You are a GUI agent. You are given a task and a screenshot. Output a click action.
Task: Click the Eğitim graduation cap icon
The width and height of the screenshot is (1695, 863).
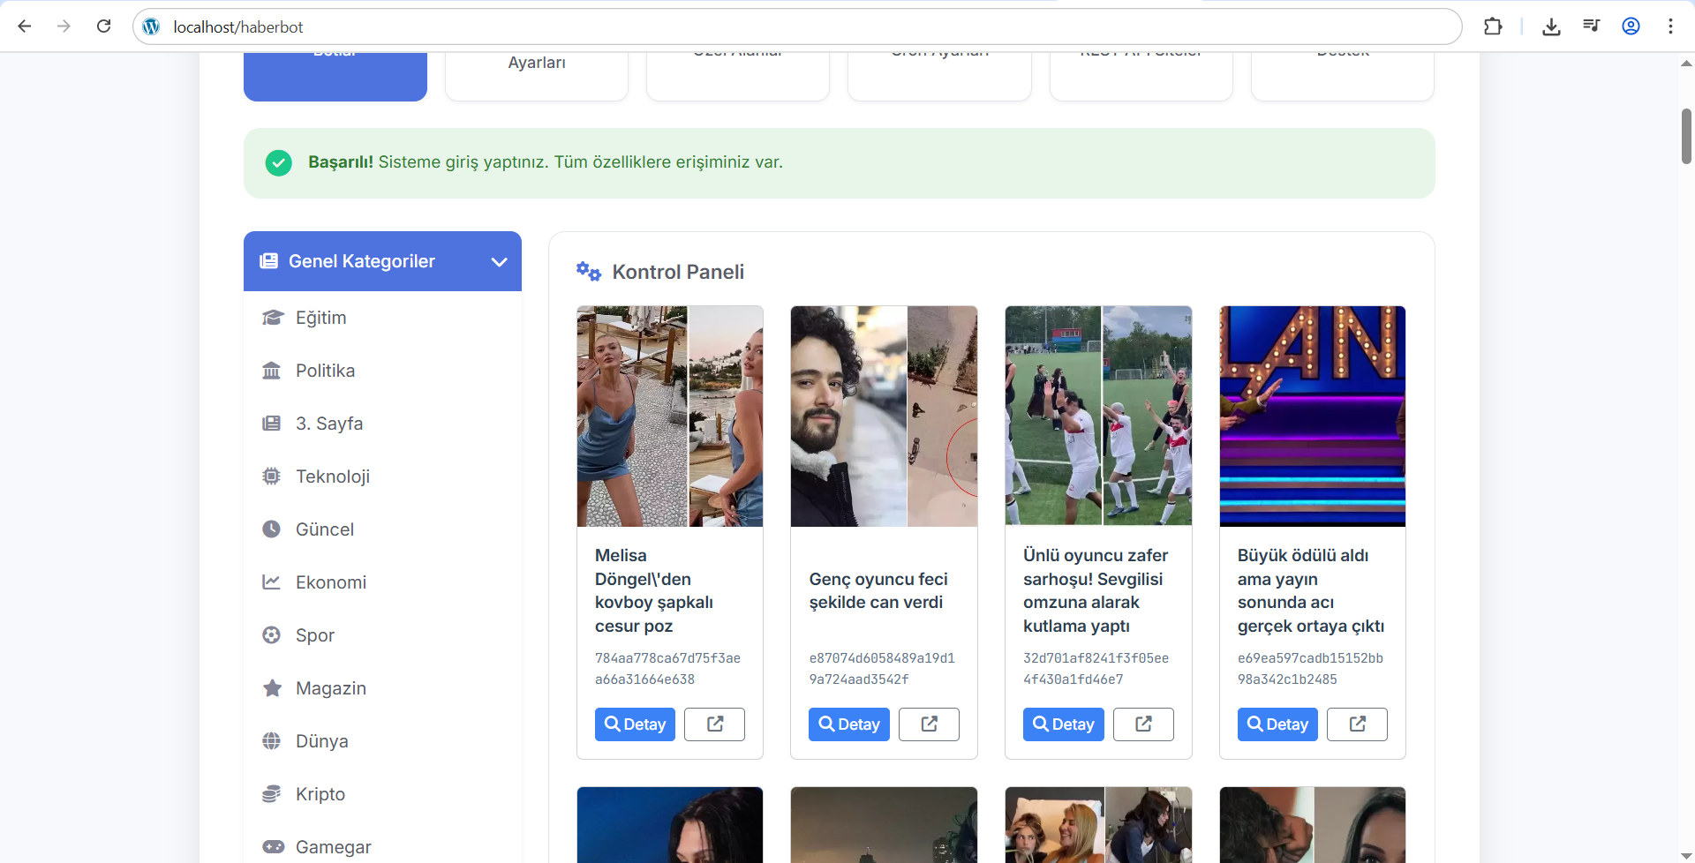272,318
